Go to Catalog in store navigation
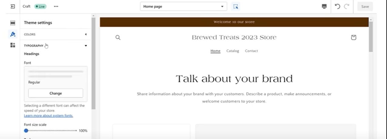 pyautogui.click(x=233, y=51)
